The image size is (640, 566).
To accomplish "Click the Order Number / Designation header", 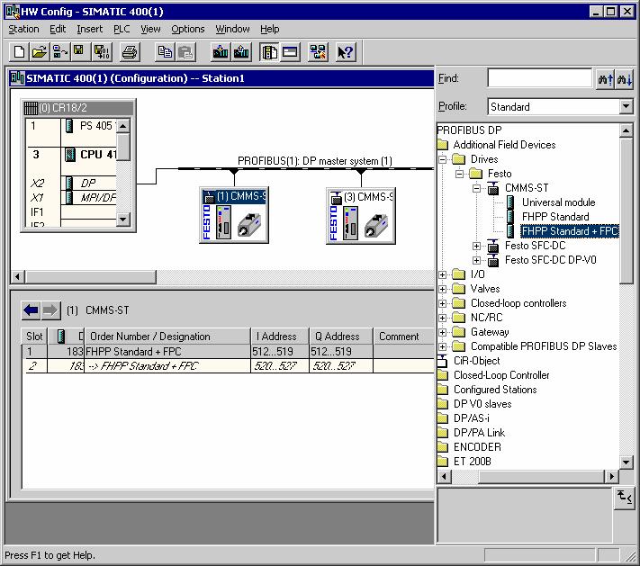I will (x=167, y=337).
